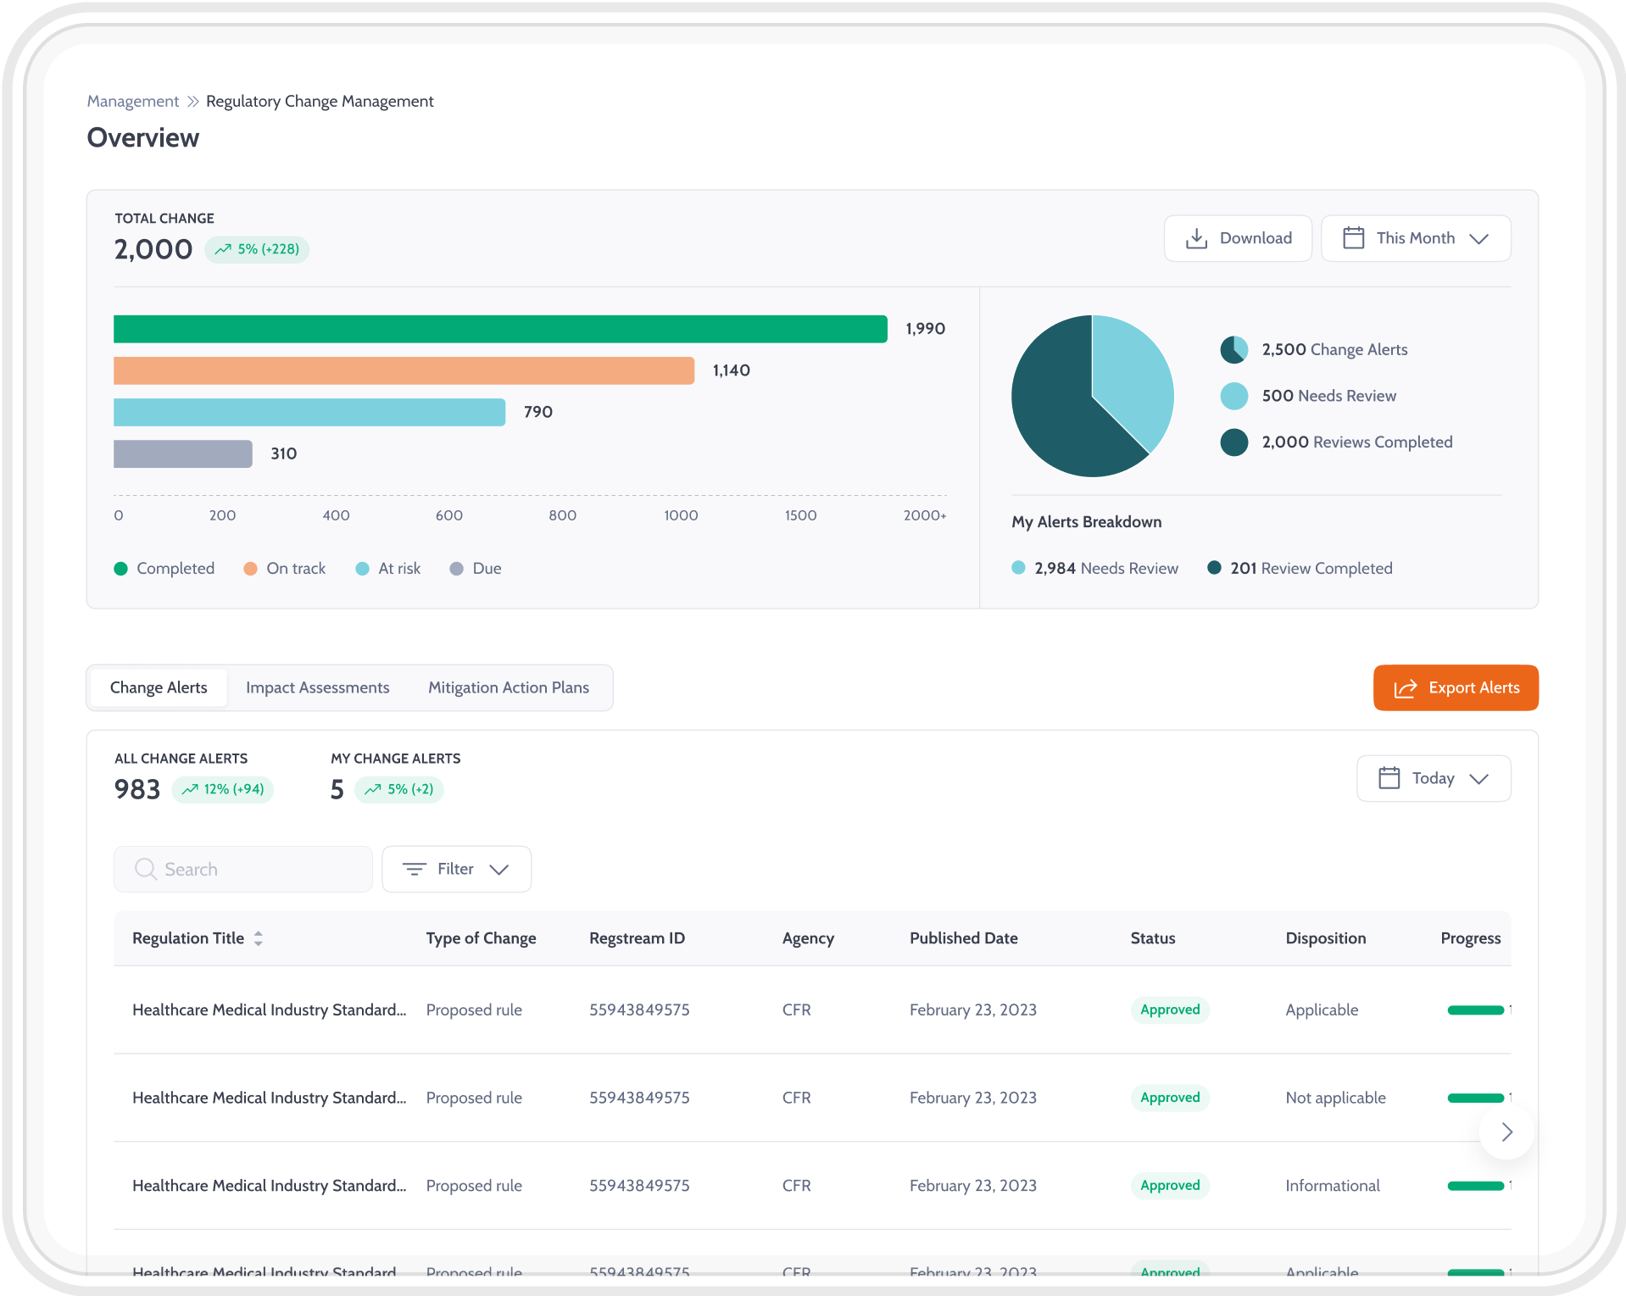This screenshot has height=1296, width=1626.
Task: Click the Management breadcrumb link
Action: pos(132,101)
